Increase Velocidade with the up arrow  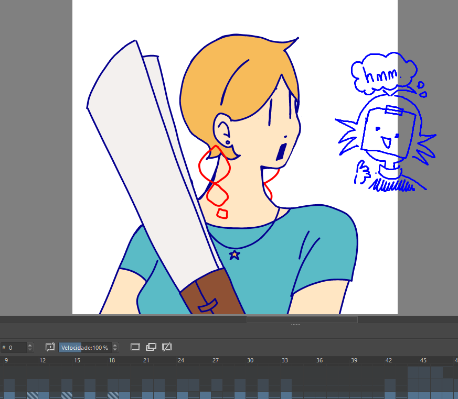tap(115, 345)
